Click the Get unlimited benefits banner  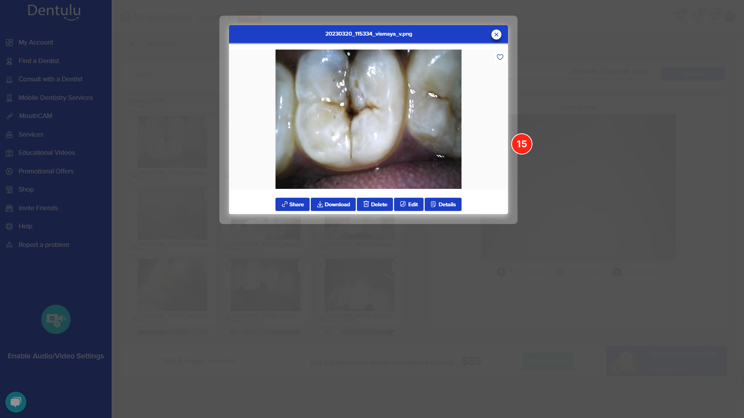pos(666,361)
